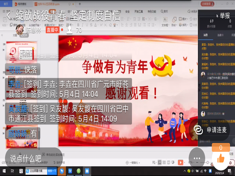Switch to the 首页 home tab in WPS

pos(6,4)
